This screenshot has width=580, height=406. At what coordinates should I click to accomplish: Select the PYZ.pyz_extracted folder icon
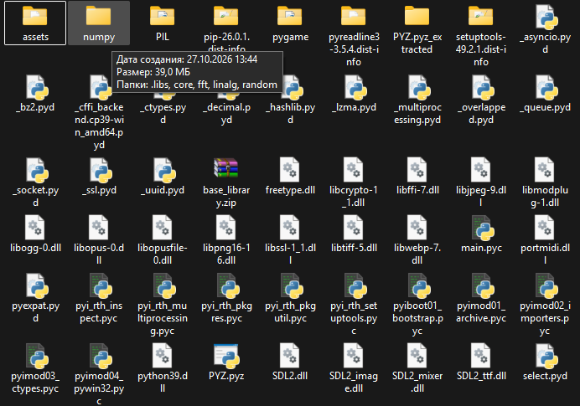[x=417, y=17]
